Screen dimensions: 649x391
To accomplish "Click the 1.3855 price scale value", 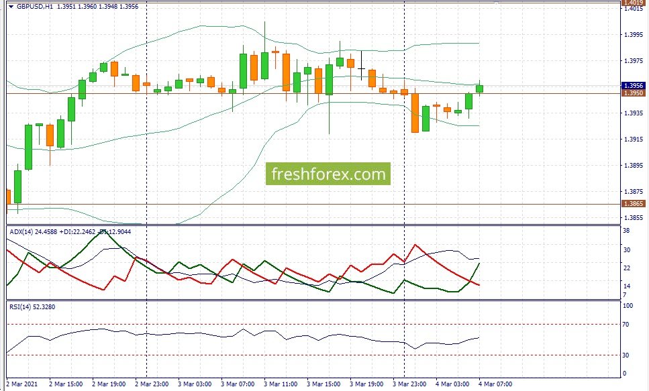I will (x=634, y=218).
